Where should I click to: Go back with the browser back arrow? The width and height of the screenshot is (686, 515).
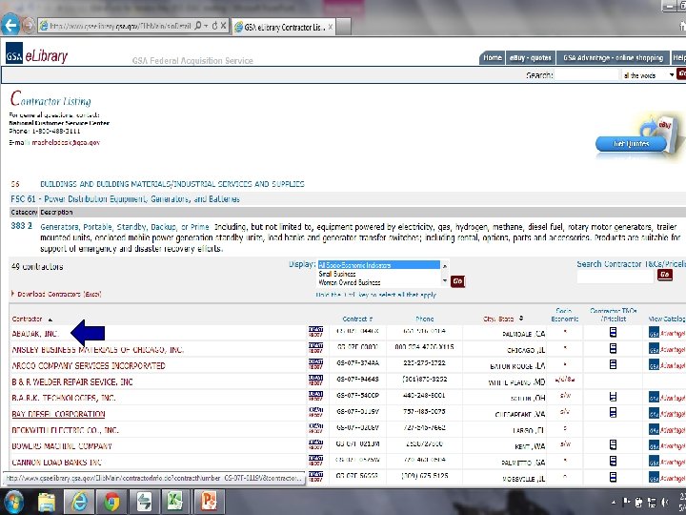[10, 25]
